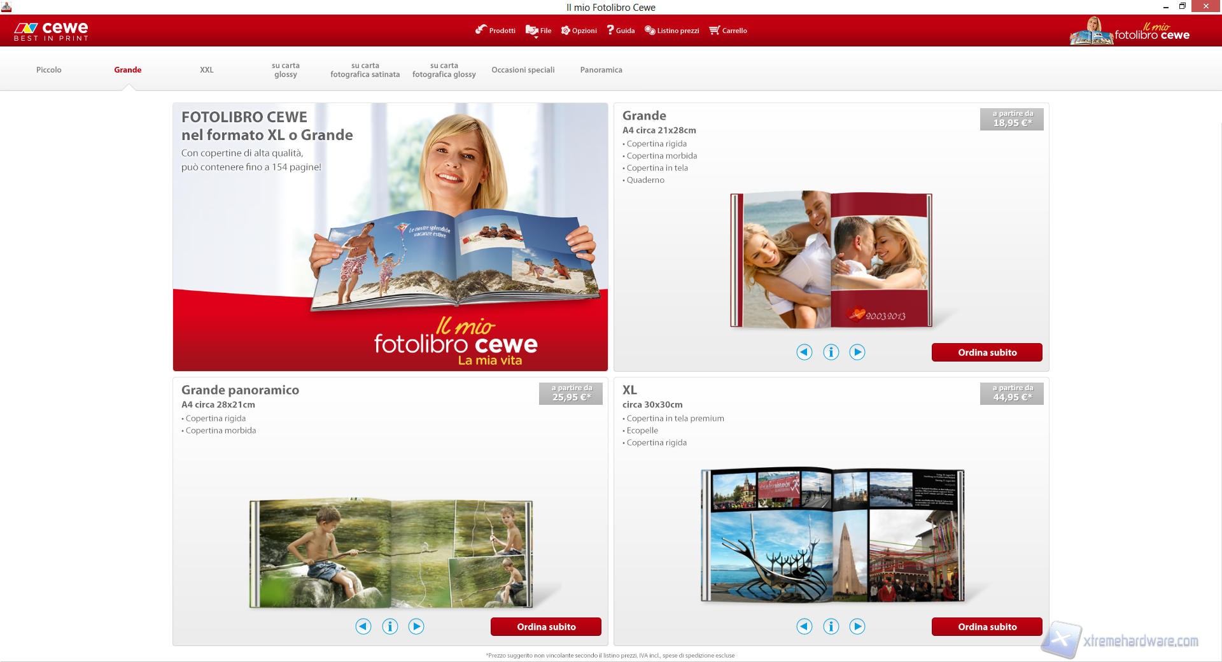Screen dimensions: 1222x662
Task: Order the Grande panoramico book now
Action: click(545, 627)
